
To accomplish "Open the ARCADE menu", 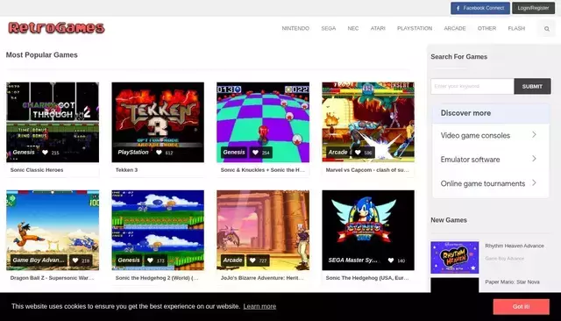I will point(455,28).
